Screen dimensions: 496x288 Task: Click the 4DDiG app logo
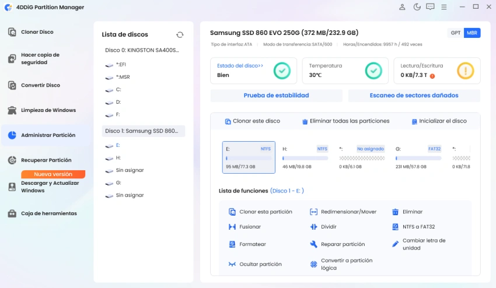pos(8,7)
